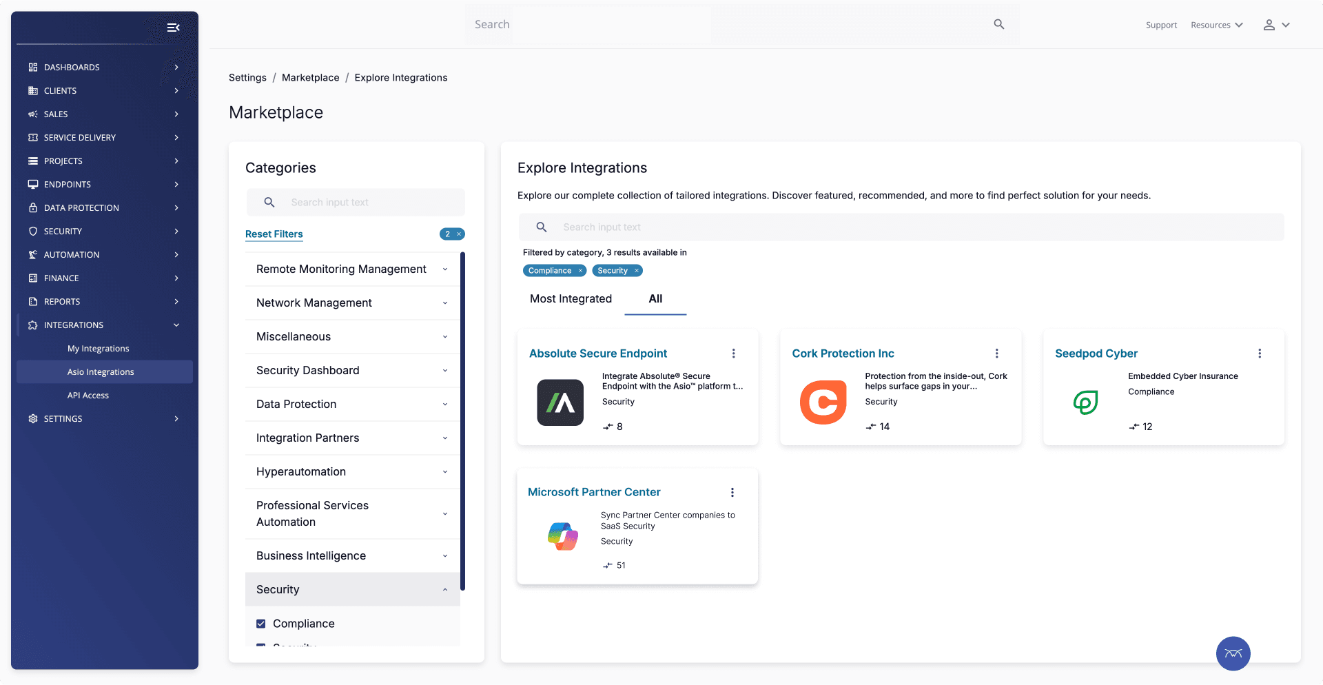Expand Miscellaneous category
Screen dimensions: 1323x685
[x=445, y=337]
